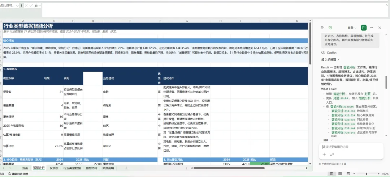Click the fx insert function icon
Screen dimensions: 390x177
(x=36, y=5)
